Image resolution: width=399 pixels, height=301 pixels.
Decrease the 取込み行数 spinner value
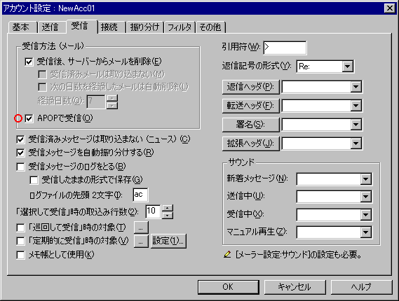point(168,215)
